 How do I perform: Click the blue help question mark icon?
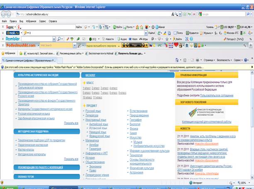pyautogui.click(x=246, y=60)
